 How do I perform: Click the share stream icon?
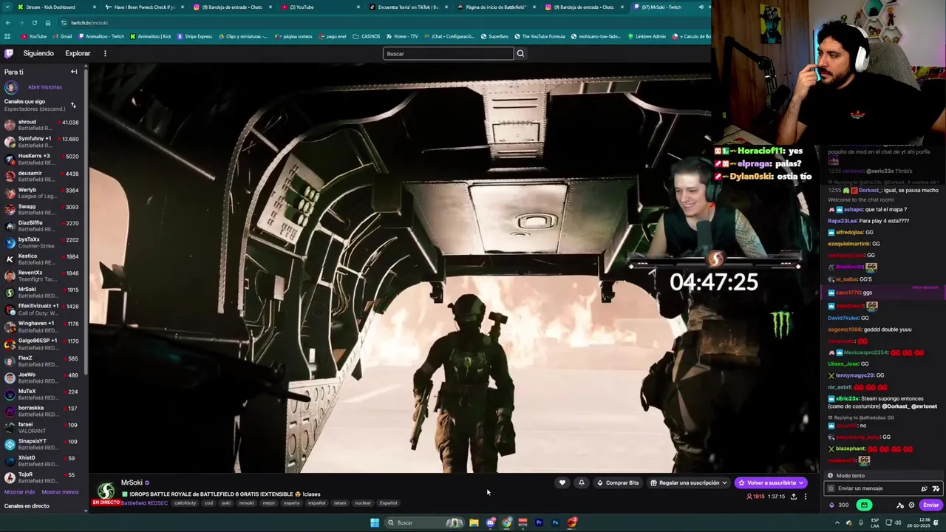(x=794, y=497)
